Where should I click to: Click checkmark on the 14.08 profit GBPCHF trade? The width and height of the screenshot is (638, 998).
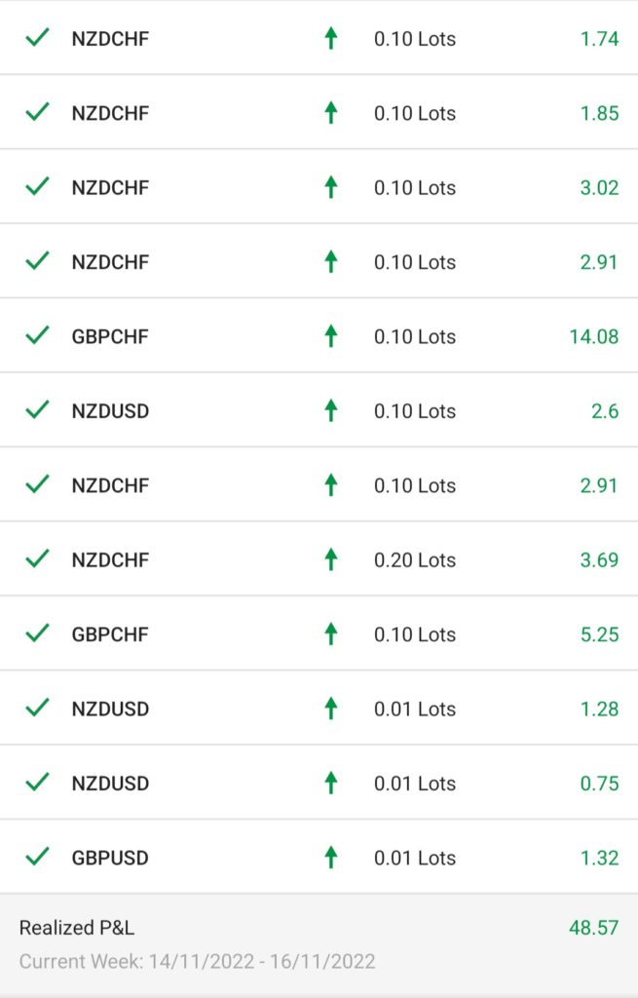coord(38,335)
